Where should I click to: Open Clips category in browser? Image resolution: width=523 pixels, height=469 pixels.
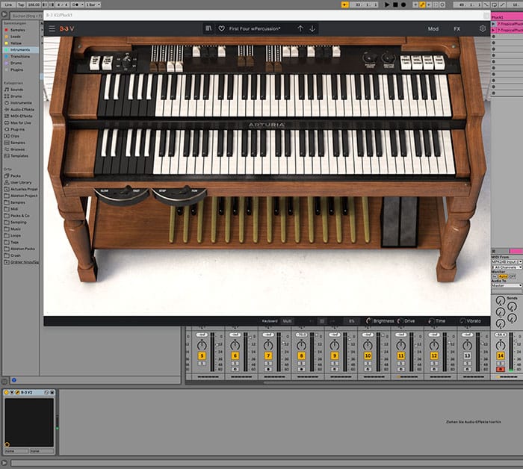click(15, 136)
